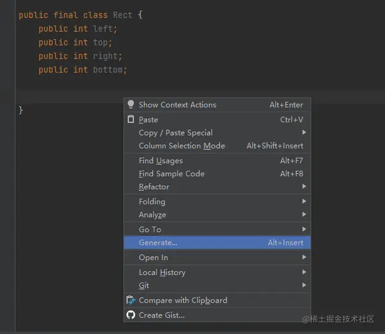Choose Show Context Actions from the menu
The width and height of the screenshot is (385, 334).
[218, 105]
